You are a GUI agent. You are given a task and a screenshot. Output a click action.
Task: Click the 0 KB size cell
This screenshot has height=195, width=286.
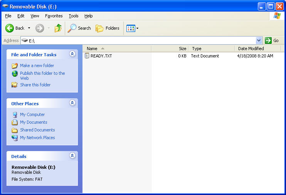pyautogui.click(x=182, y=56)
